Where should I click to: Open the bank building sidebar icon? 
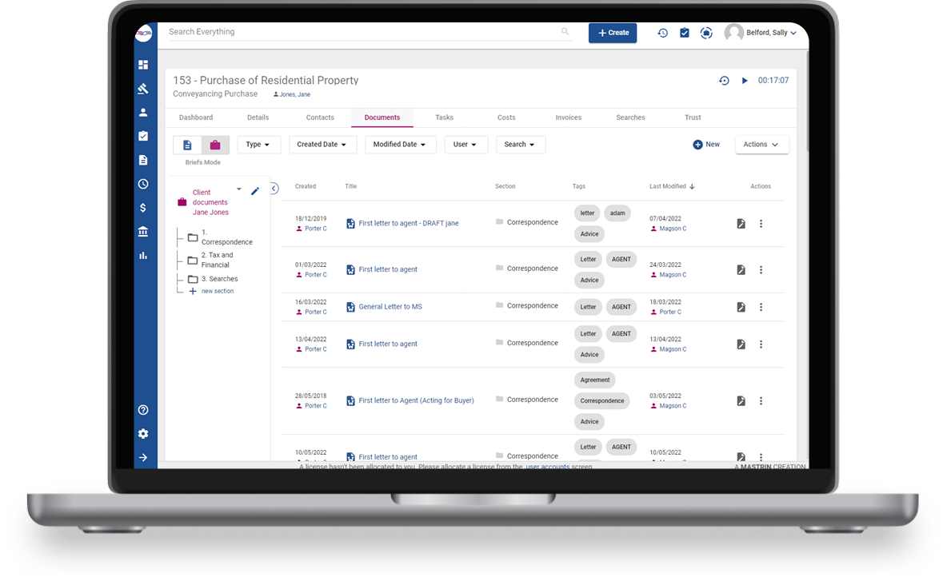143,232
